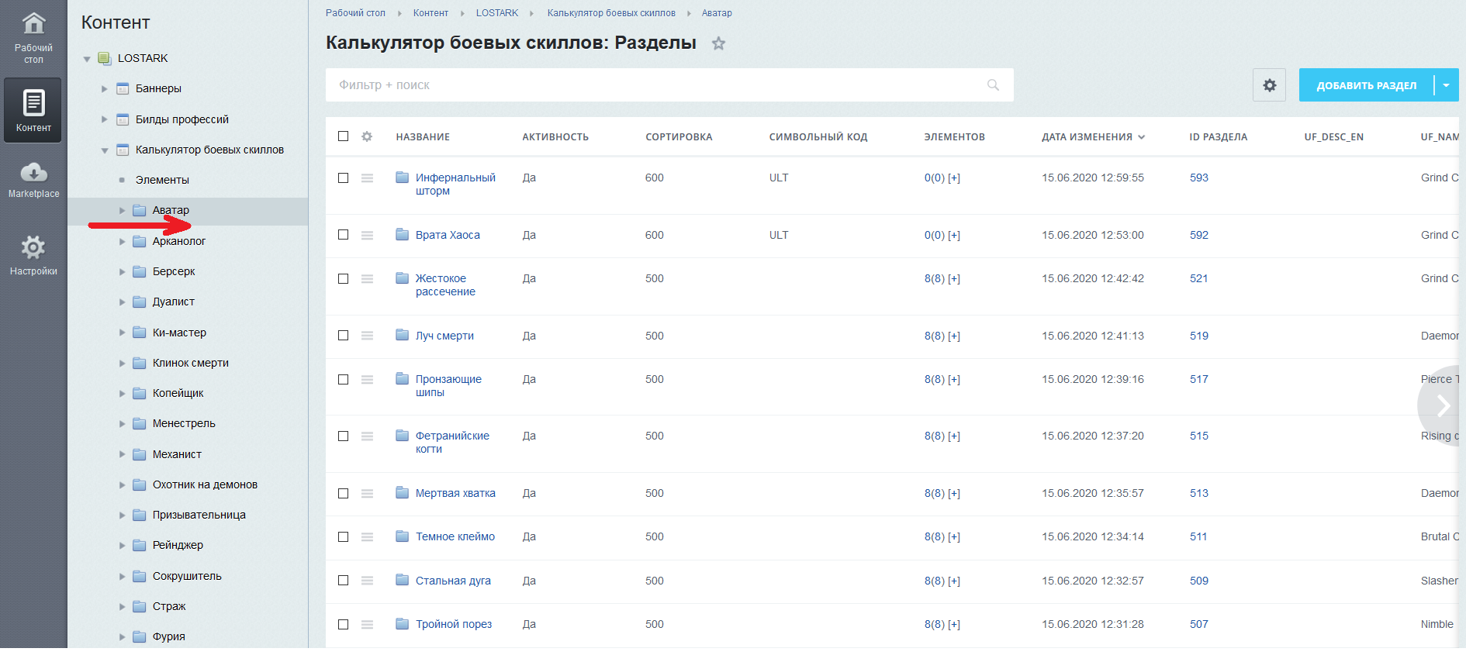Add element via [+] in Тройной порез row
Viewport: 1466px width, 669px height.
point(954,624)
